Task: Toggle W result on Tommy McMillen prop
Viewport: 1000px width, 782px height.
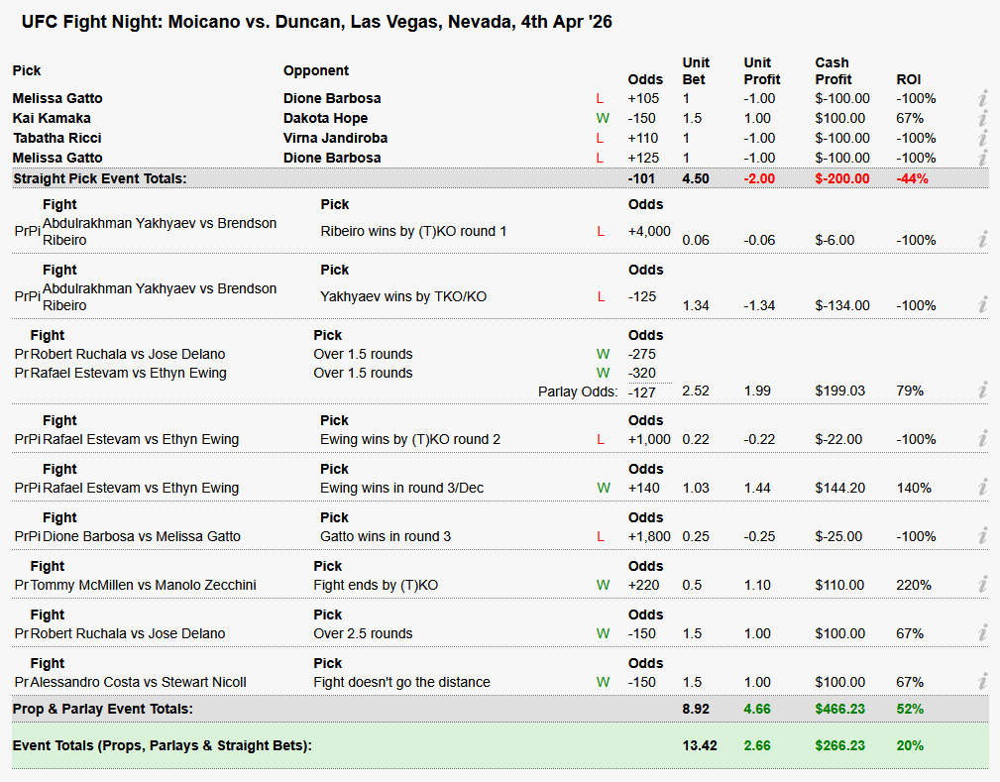Action: (602, 585)
